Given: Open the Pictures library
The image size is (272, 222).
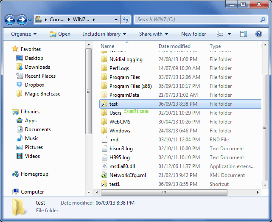Looking at the screenshot, I should tap(34, 147).
